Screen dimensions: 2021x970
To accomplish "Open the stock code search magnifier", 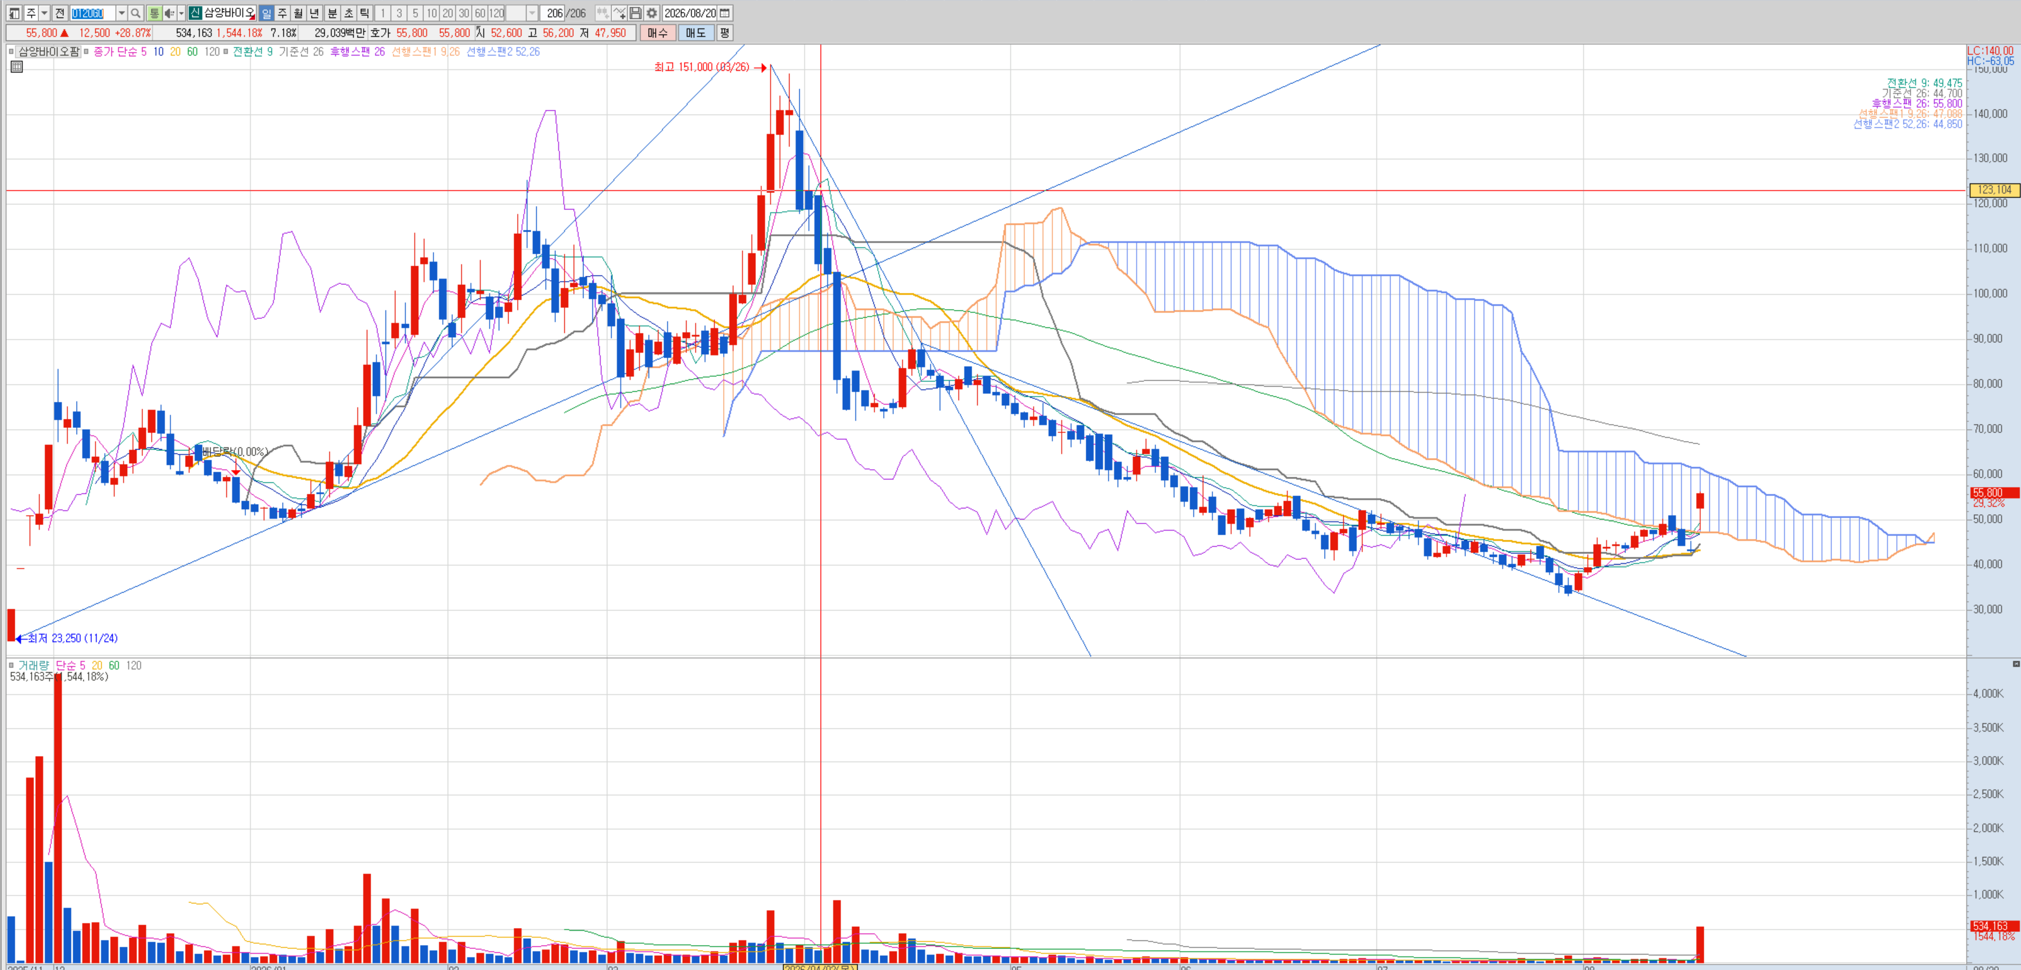I will (136, 14).
